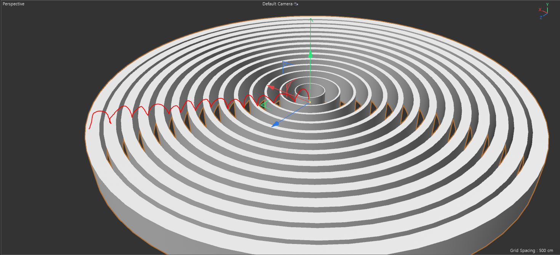Click the blue Z letter in orientation indicator
Screen dimensions: 560x255
[541, 18]
